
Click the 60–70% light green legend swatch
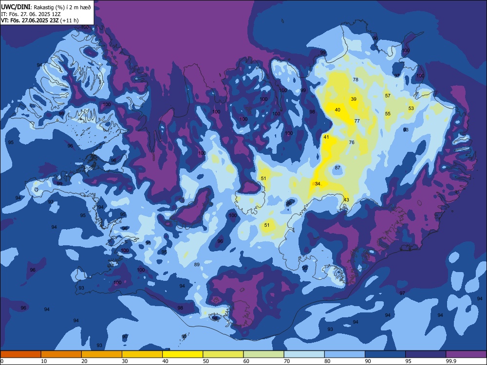tap(263, 354)
